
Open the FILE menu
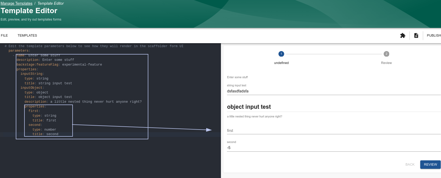pos(4,36)
